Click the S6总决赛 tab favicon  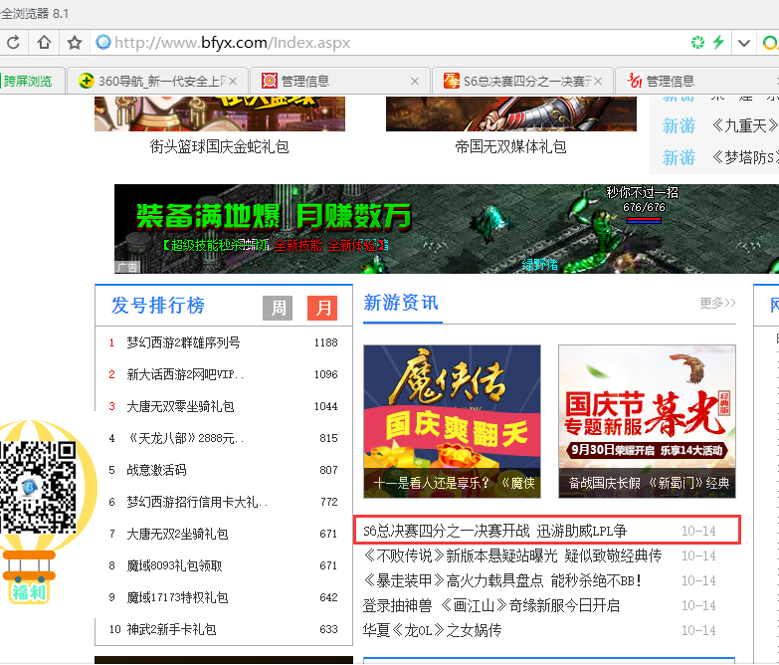pos(451,81)
